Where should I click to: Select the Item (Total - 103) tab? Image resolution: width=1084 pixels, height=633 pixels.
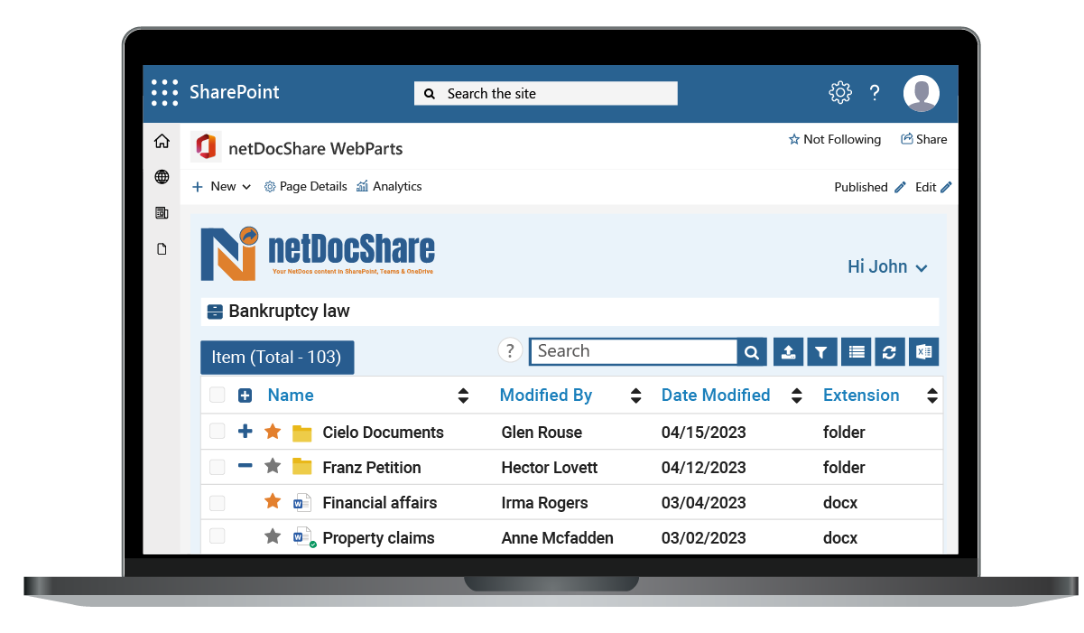[x=277, y=358]
